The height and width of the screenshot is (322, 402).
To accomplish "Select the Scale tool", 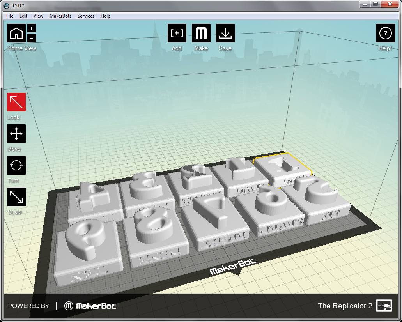I will tap(16, 196).
